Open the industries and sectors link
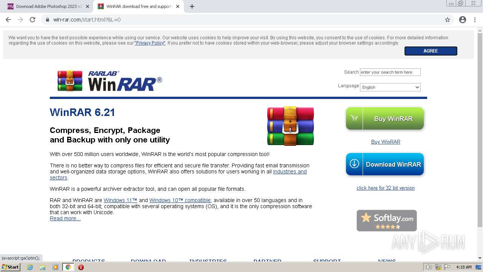Image resolution: width=483 pixels, height=272 pixels. point(290,172)
